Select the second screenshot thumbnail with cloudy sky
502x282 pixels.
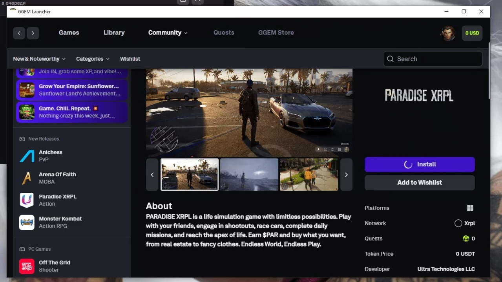click(249, 175)
